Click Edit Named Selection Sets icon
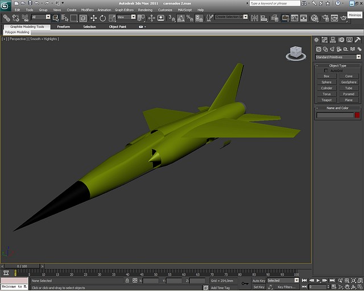The width and height of the screenshot is (364, 291). coord(210,18)
